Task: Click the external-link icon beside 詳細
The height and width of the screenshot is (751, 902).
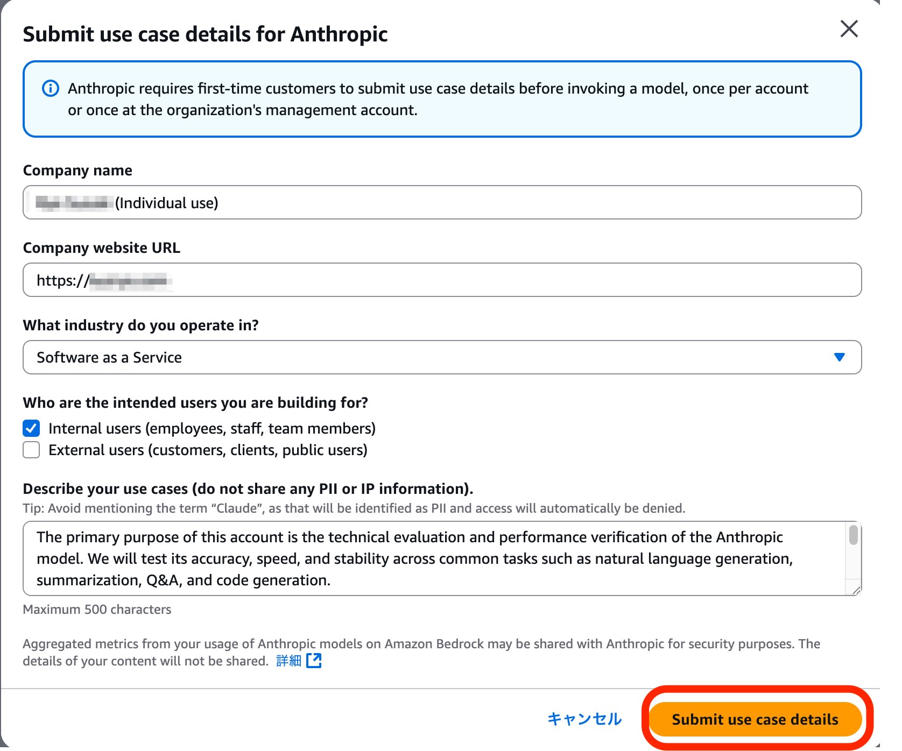Action: (x=313, y=661)
